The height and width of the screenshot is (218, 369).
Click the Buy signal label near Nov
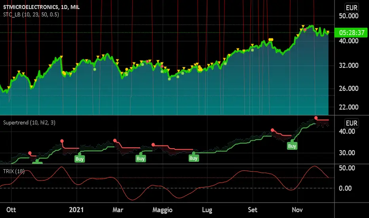[x=292, y=146]
